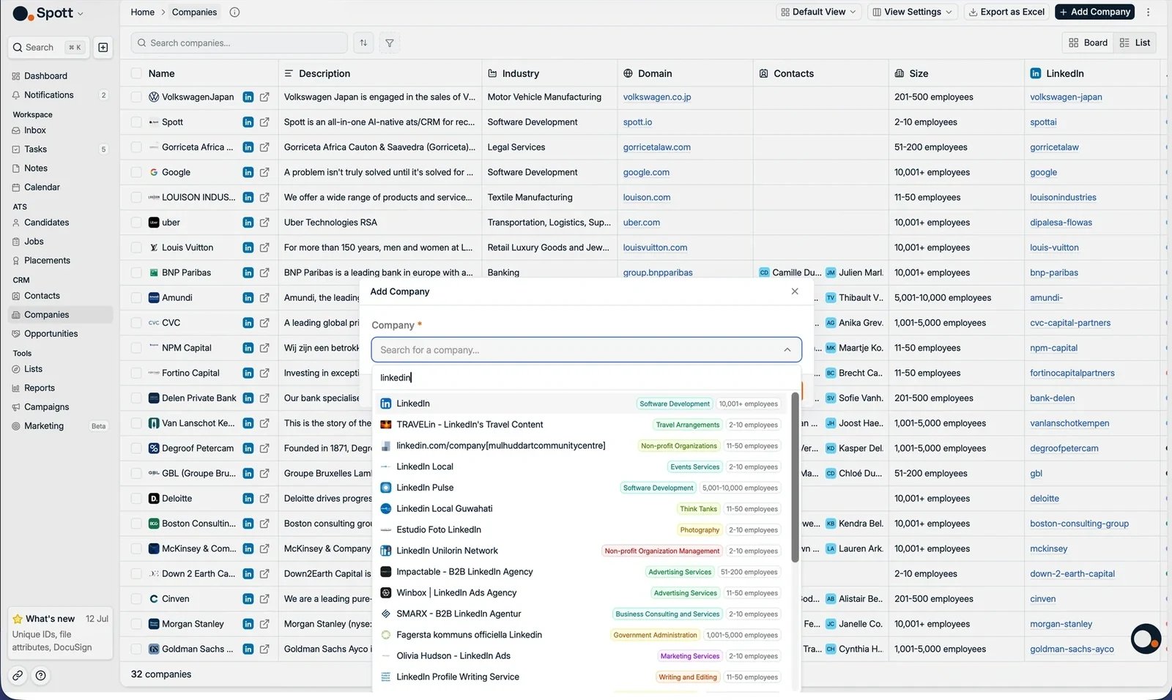This screenshot has width=1172, height=700.
Task: Check the Spott row checkbox
Action: pyautogui.click(x=136, y=122)
